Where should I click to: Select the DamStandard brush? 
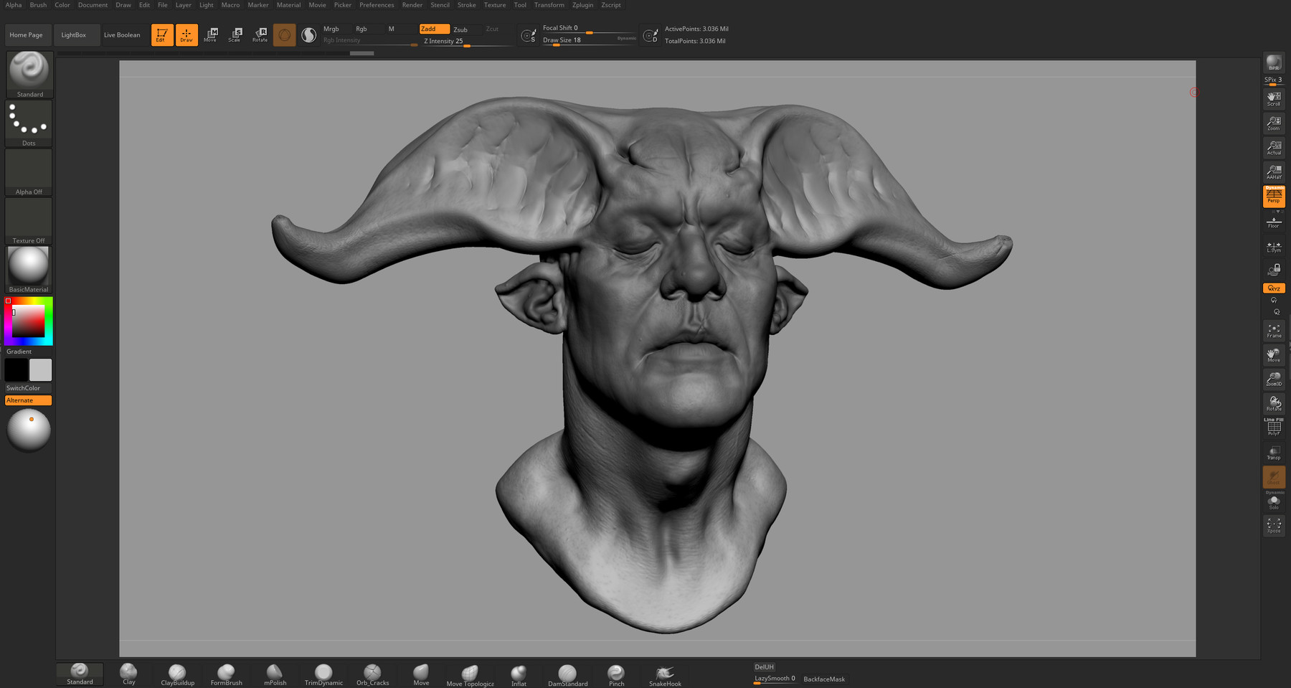coord(567,673)
